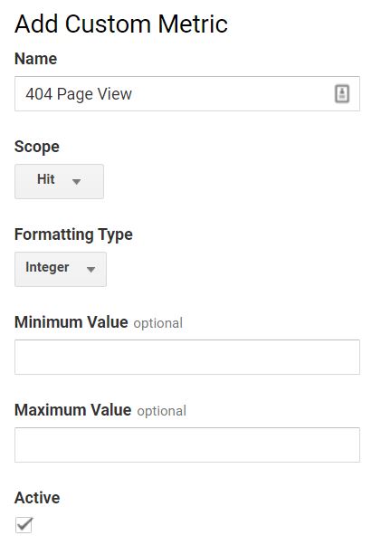
Task: Click the Name label
Action: (x=36, y=58)
